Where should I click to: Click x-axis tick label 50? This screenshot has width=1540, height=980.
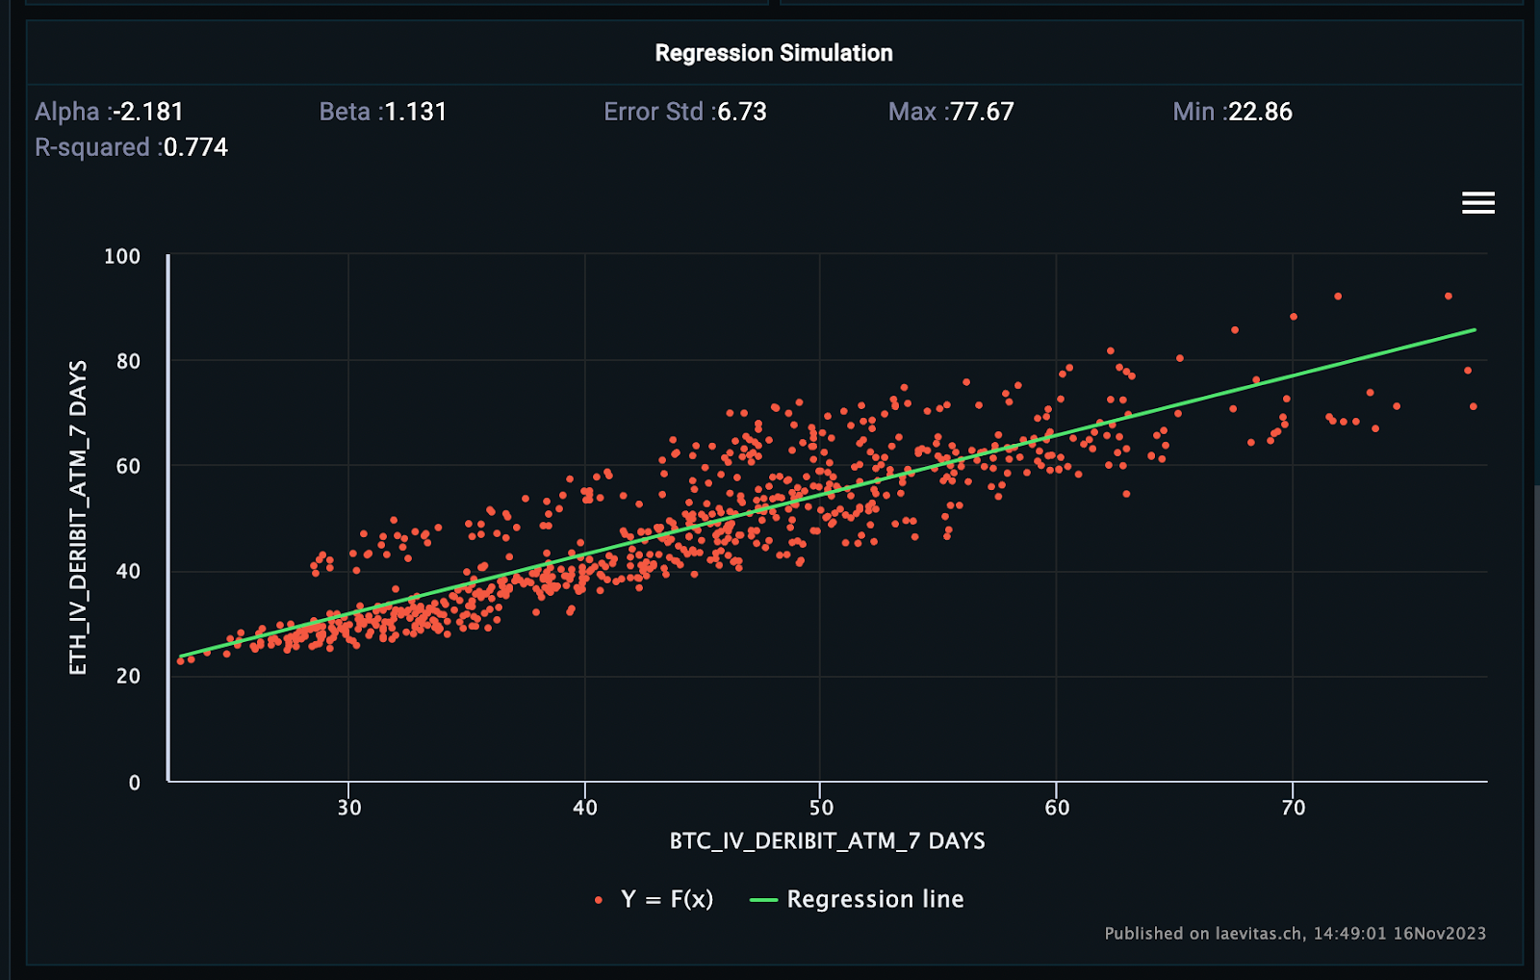[x=821, y=808]
